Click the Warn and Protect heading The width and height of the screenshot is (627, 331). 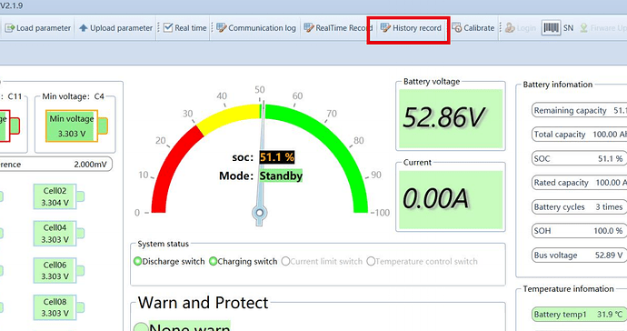[204, 303]
